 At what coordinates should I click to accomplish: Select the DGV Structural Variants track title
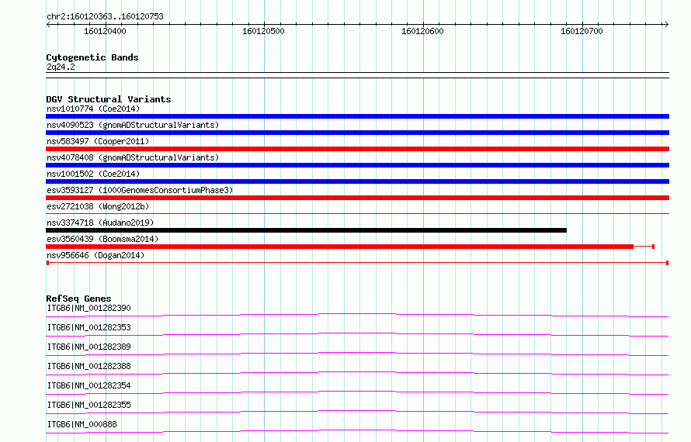point(109,99)
